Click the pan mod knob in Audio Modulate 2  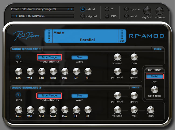(x=117, y=95)
